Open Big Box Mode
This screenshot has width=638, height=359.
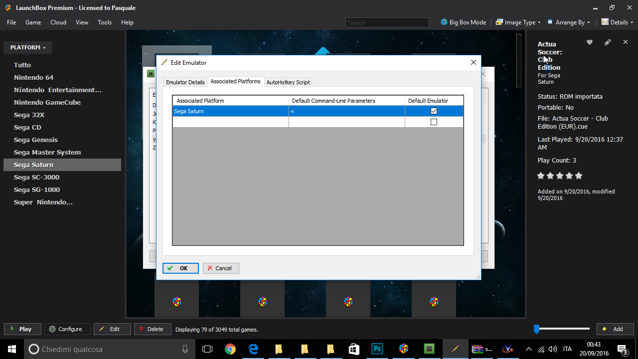(x=464, y=22)
